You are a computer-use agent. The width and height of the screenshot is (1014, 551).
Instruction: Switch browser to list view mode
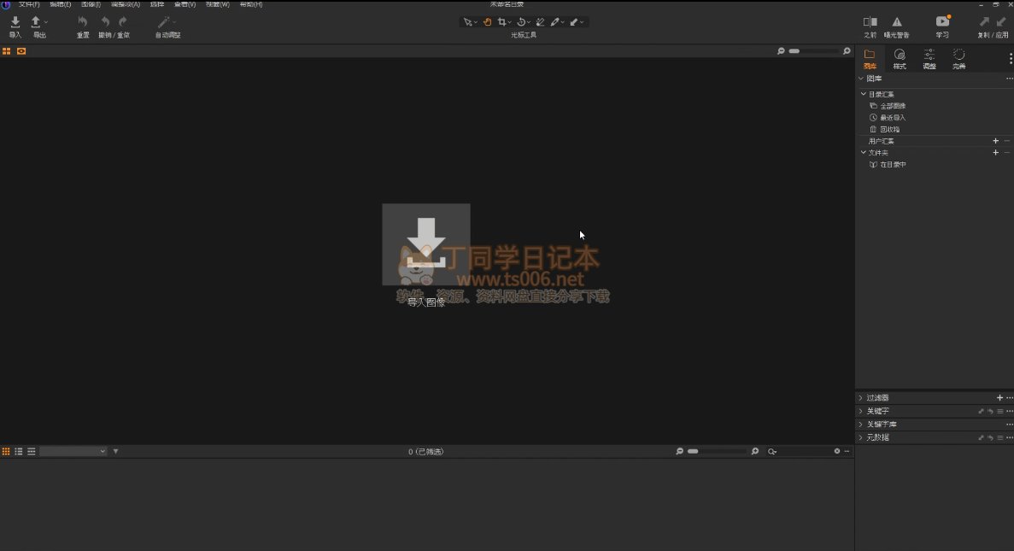click(19, 451)
